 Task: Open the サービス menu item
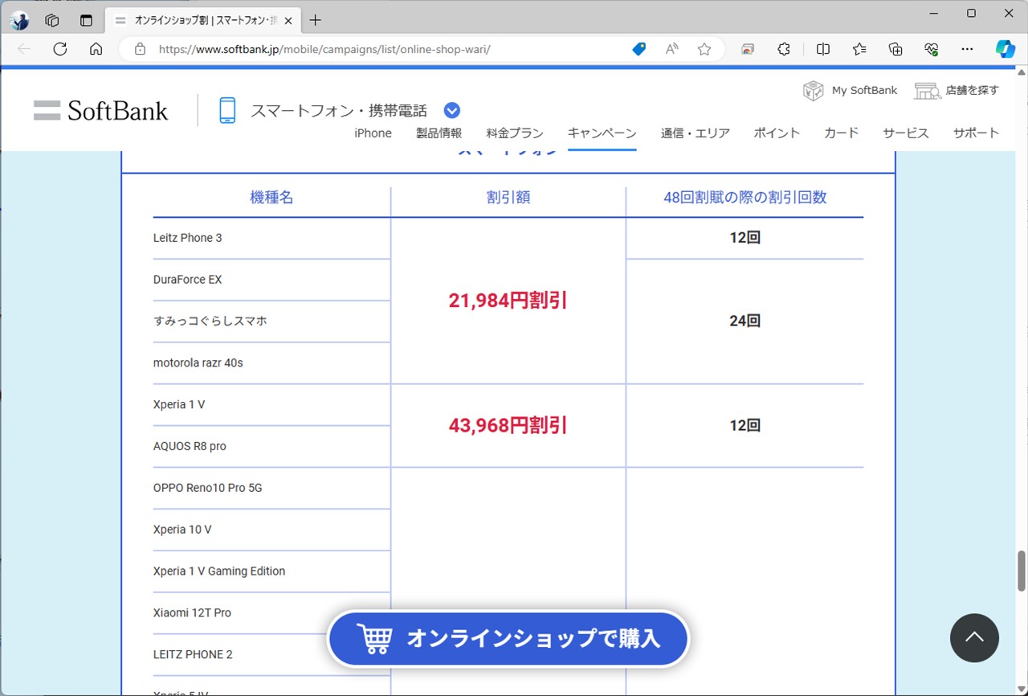pyautogui.click(x=906, y=133)
